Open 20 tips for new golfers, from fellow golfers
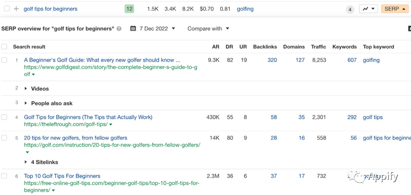Viewport: 411px width, 195px height. (76, 138)
